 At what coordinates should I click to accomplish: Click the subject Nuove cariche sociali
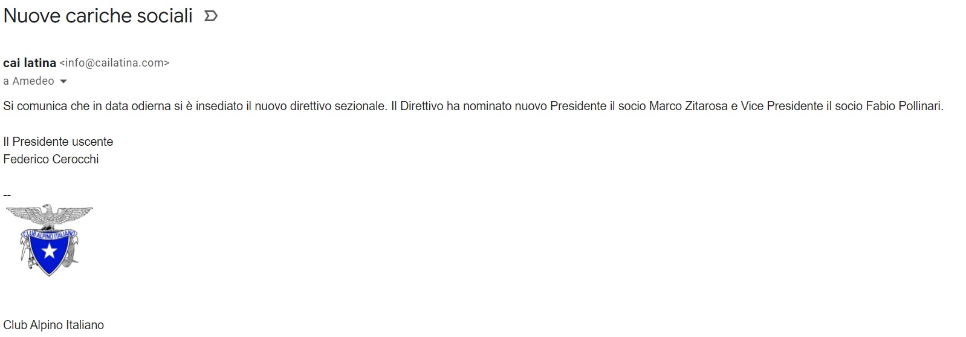98,16
